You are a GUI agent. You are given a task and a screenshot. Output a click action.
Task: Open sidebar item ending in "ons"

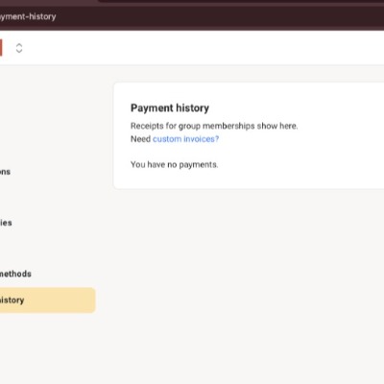tap(5, 172)
